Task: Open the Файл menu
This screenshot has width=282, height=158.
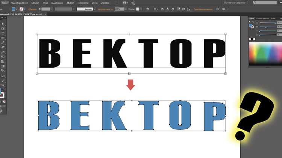Action: 5,3
